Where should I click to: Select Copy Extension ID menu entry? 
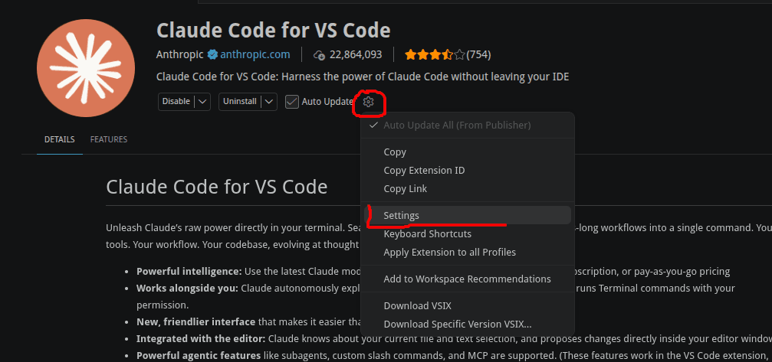pyautogui.click(x=468, y=171)
